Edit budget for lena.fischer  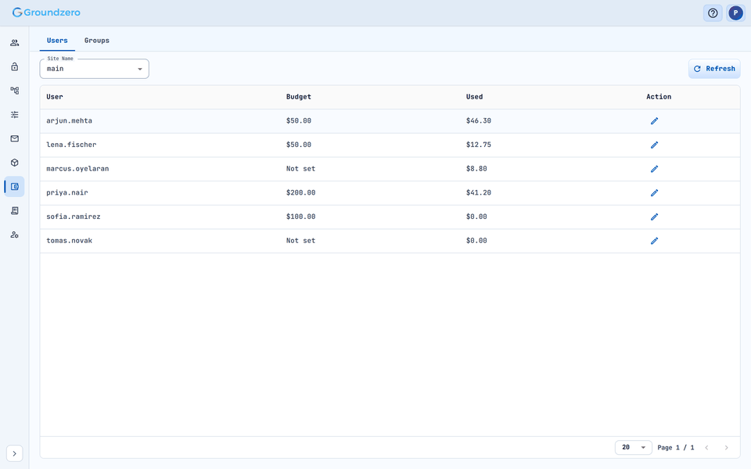click(x=654, y=145)
